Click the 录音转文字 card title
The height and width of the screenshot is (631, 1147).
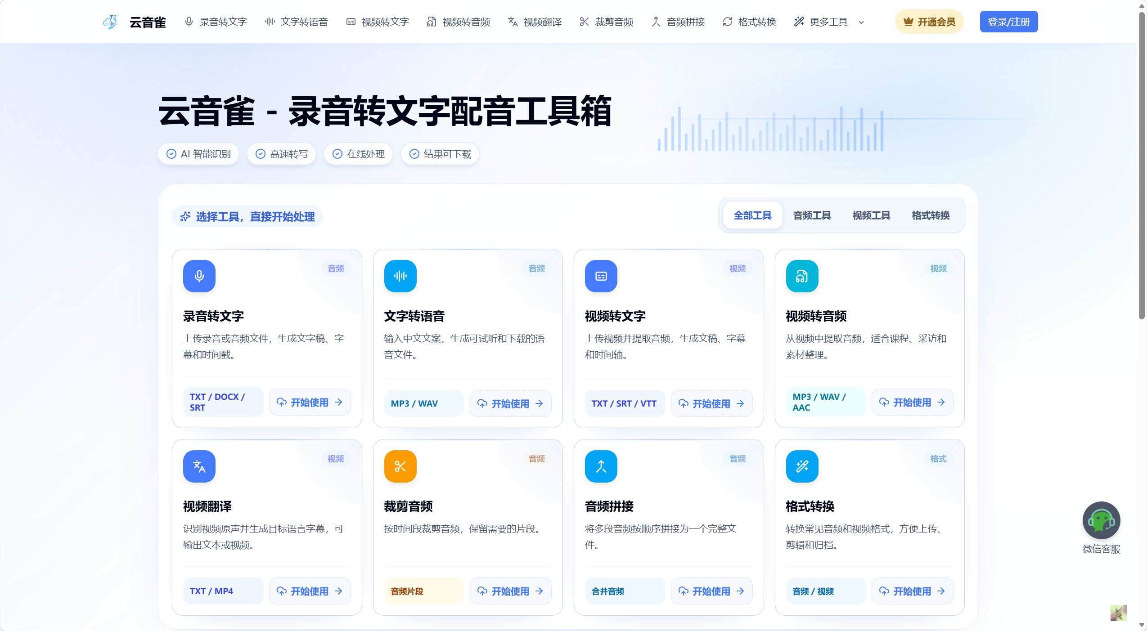pos(213,316)
